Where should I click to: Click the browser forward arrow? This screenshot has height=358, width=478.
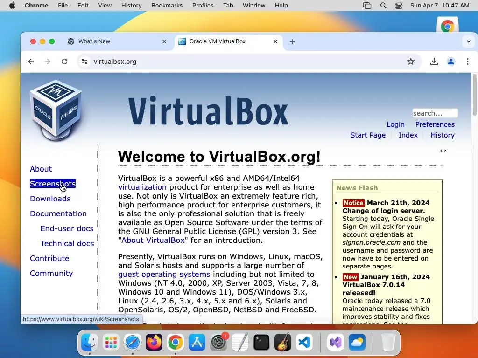(47, 62)
